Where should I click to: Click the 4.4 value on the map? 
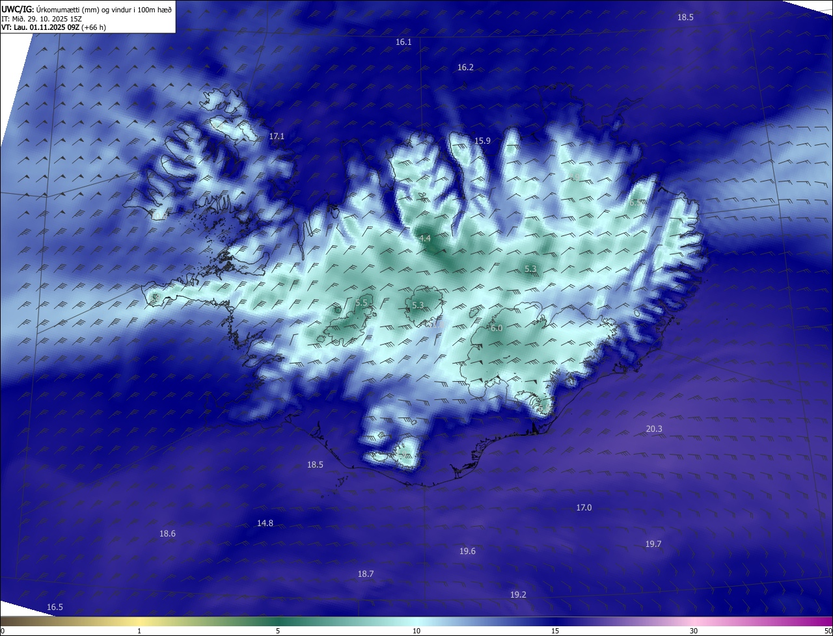(x=425, y=239)
